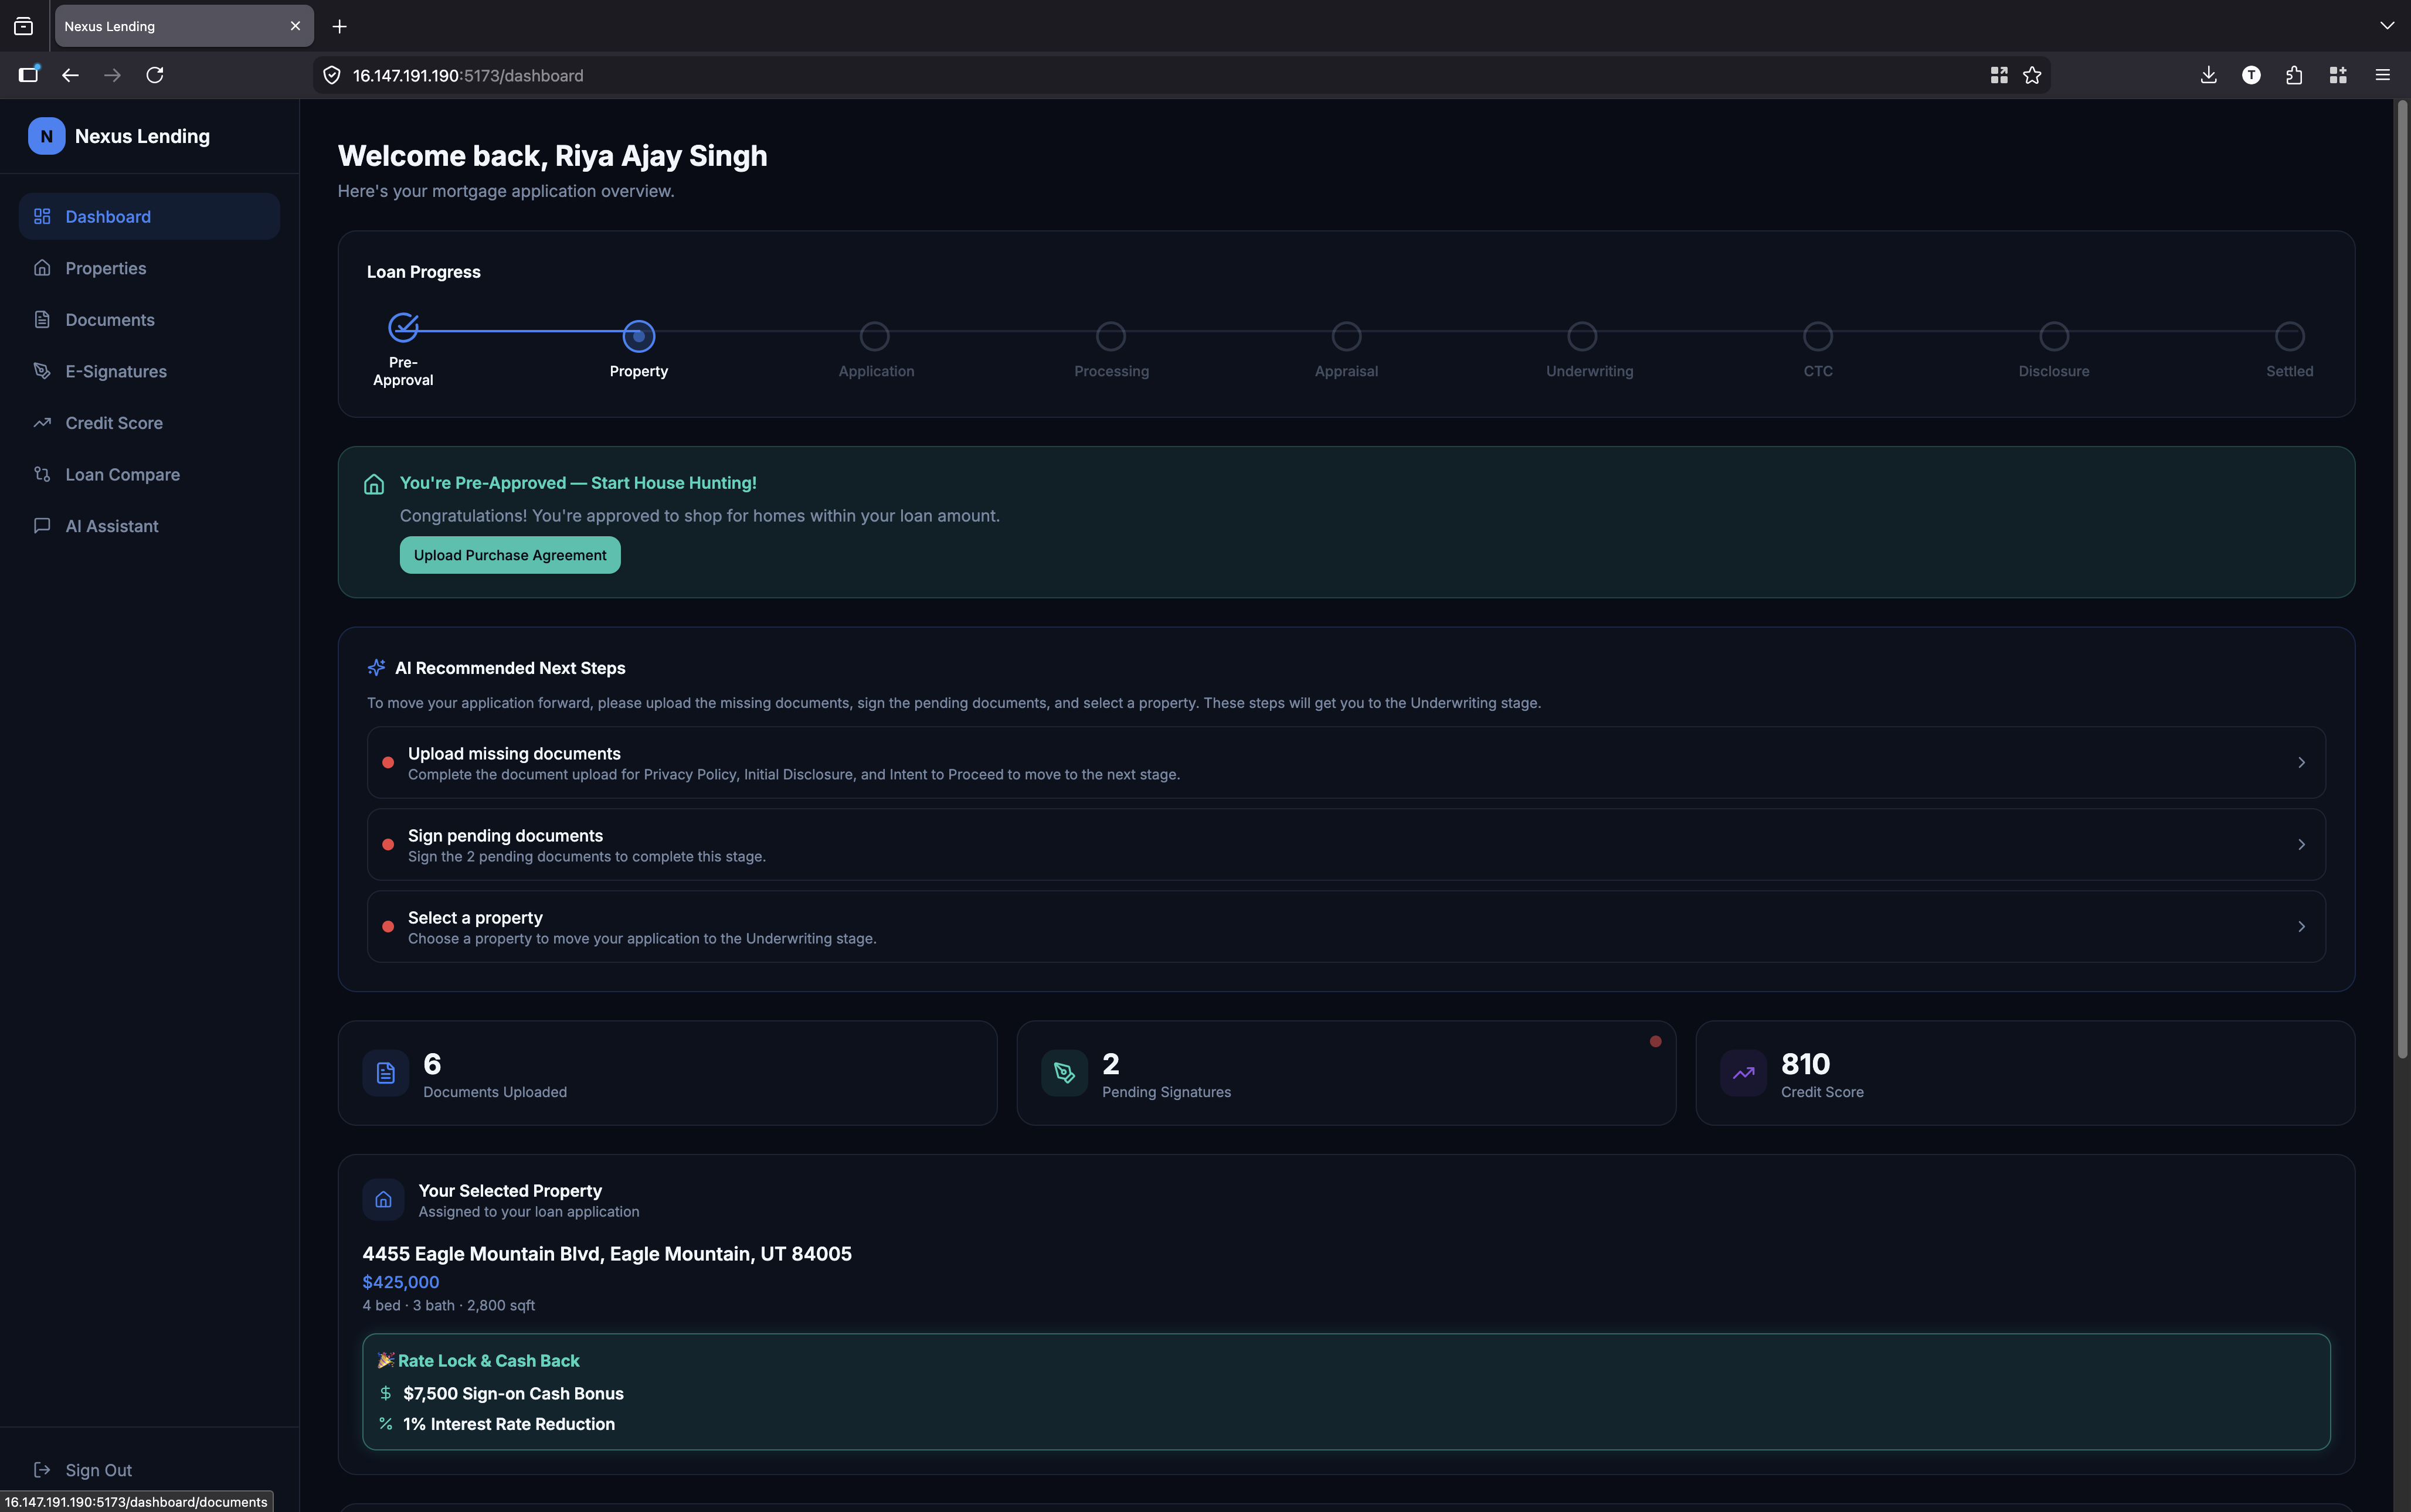Screen dimensions: 2411x1512
Task: Click the Property step marker in Loan Progress
Action: click(x=639, y=336)
